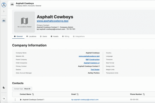This screenshot has width=155, height=103.
Task: Click the Astec Account Manager label
Action: coord(24,73)
